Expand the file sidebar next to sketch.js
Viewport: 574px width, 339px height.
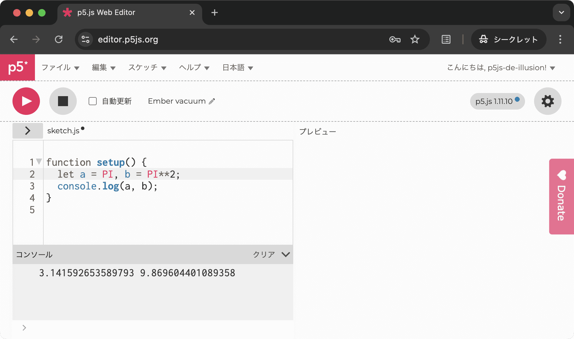coord(28,130)
